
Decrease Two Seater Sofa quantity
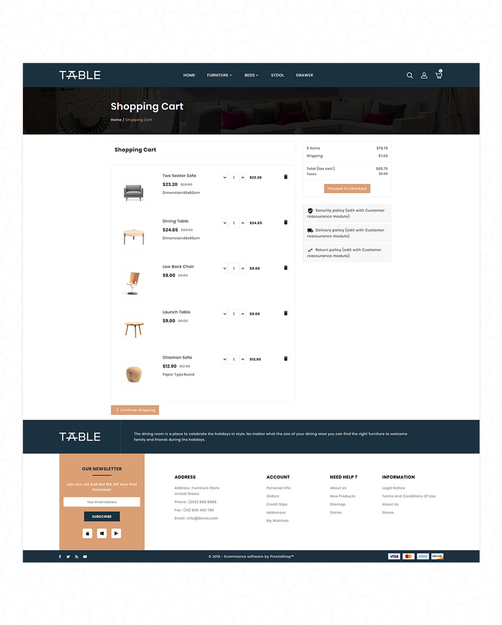click(x=225, y=178)
